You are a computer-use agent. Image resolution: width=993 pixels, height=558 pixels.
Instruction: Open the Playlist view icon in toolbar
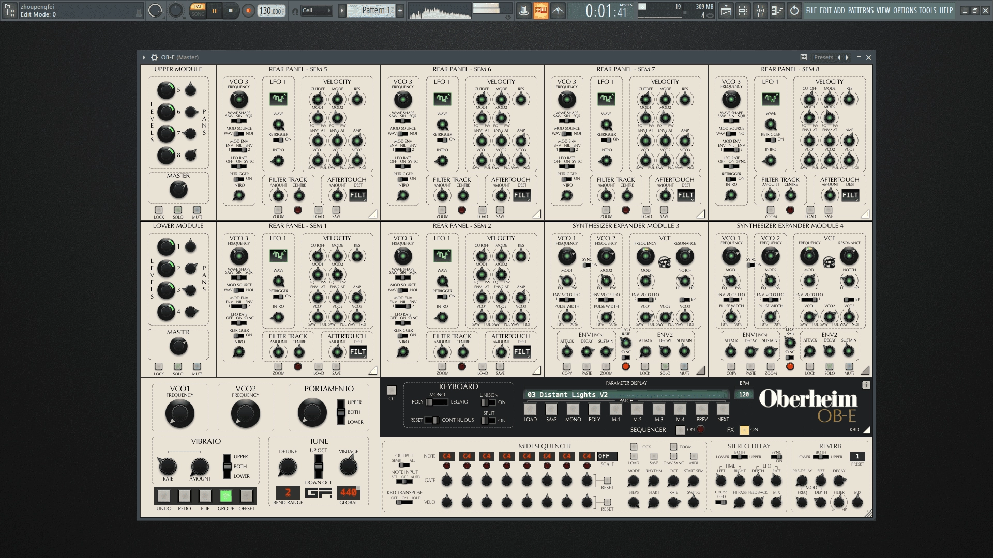point(726,10)
